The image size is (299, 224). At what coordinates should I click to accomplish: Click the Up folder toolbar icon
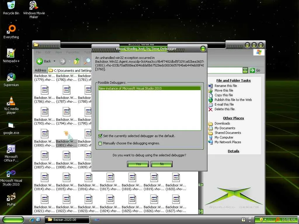tap(77, 61)
